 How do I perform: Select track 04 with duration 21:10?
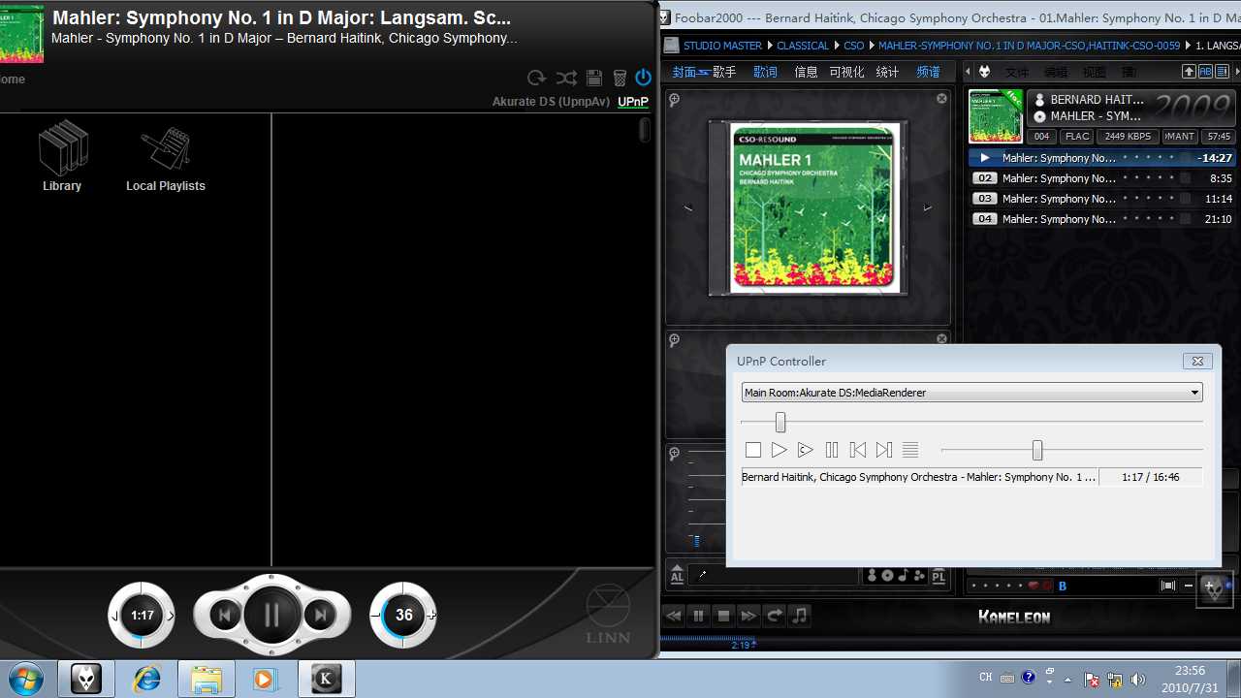pos(1103,219)
